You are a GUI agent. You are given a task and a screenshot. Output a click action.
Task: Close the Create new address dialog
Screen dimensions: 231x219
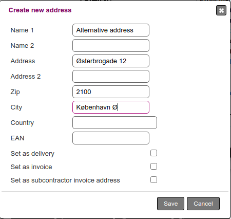[221, 10]
